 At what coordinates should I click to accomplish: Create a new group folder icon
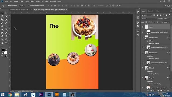pos(161,91)
